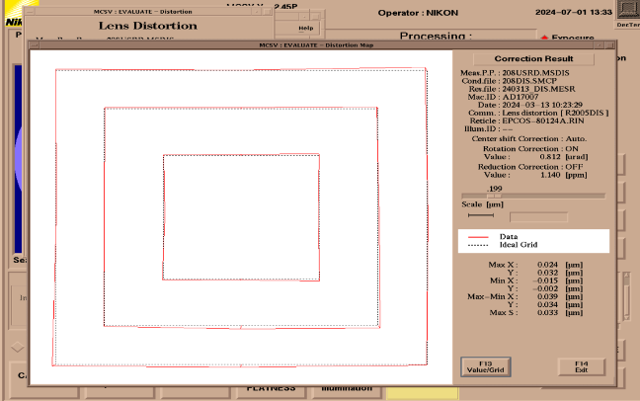Image resolution: width=640 pixels, height=401 pixels.
Task: Click the Scale length indicator bar
Action: 481,215
